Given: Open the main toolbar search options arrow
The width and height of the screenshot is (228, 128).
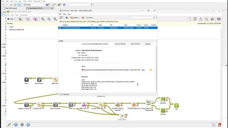Looking at the screenshot, I should click(x=93, y=5).
